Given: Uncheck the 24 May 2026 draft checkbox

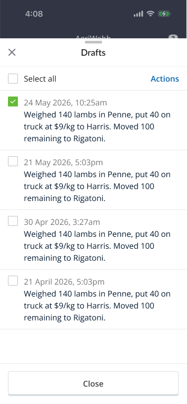Looking at the screenshot, I should point(13,101).
